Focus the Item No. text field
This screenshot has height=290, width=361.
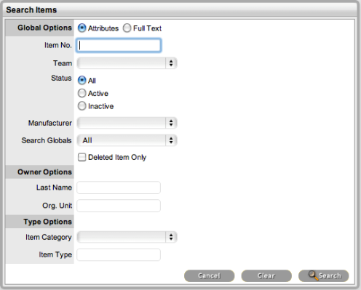(119, 45)
